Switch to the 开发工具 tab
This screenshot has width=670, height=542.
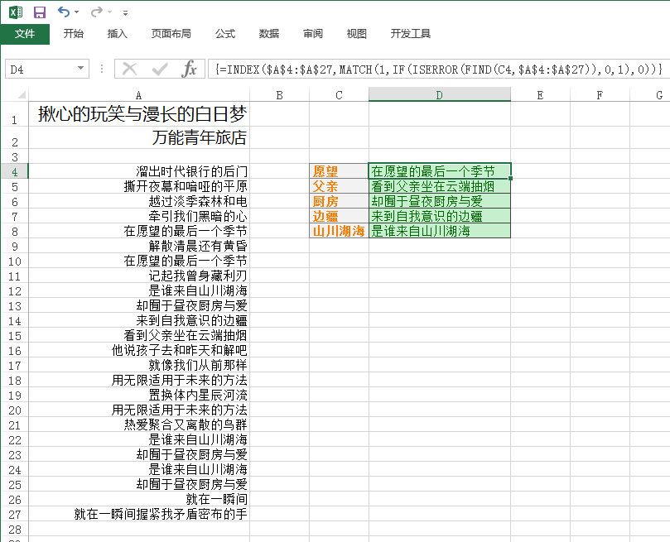(410, 34)
